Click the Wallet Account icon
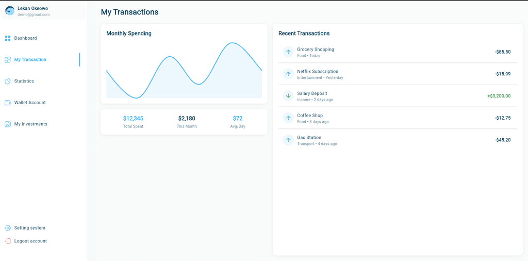 click(8, 103)
